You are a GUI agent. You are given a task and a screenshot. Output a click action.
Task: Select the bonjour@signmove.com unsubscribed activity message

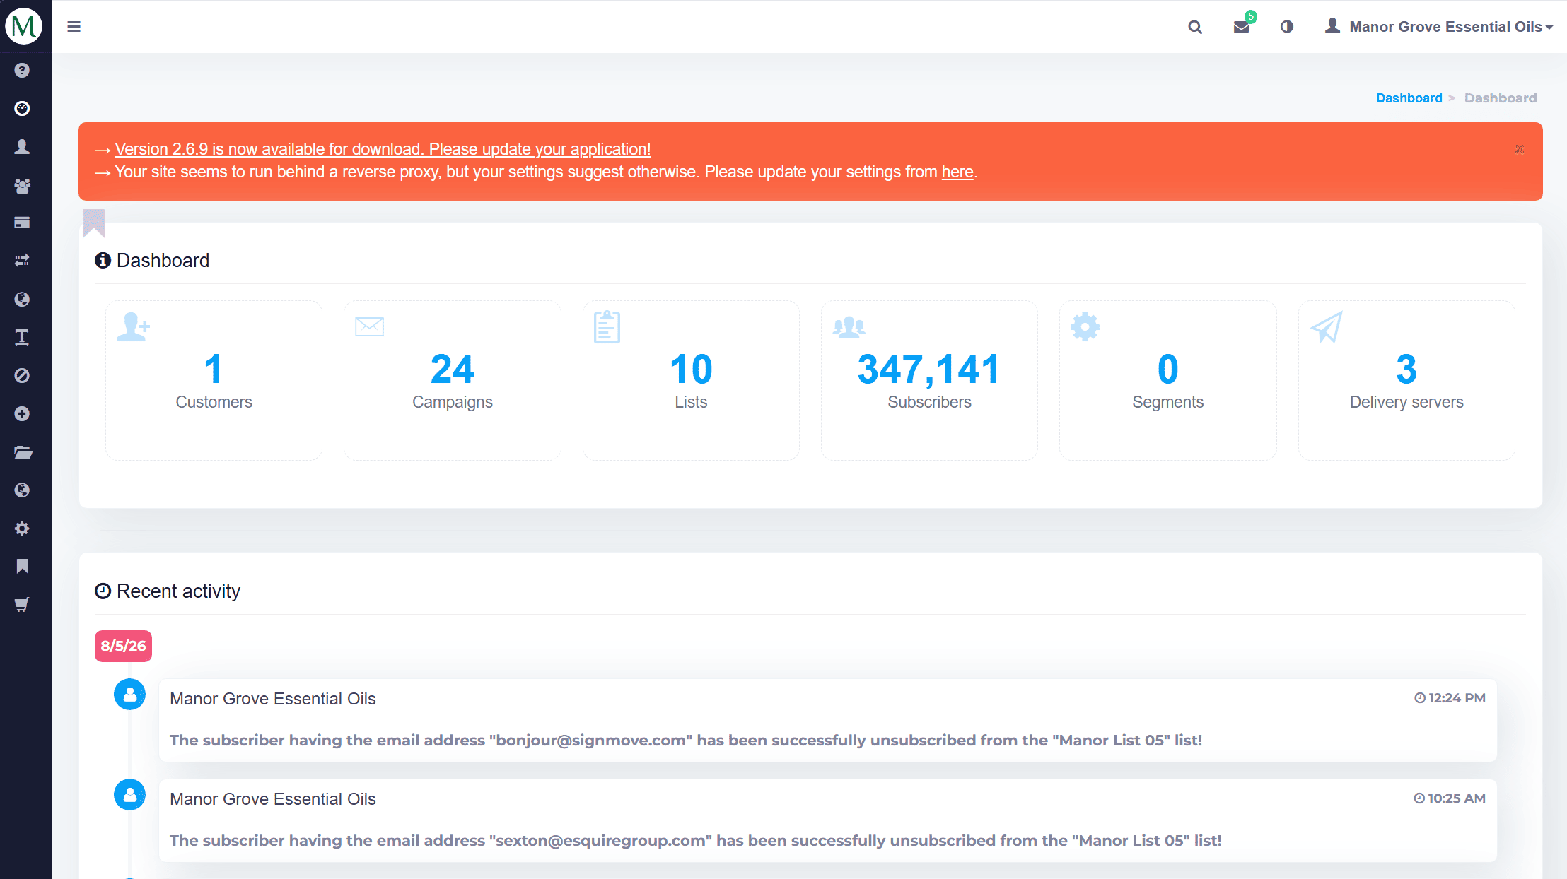pos(685,741)
